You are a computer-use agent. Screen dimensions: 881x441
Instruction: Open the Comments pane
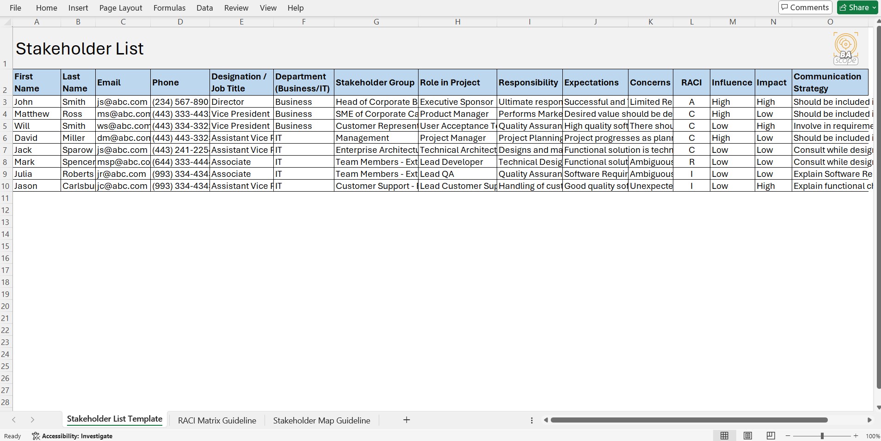pos(805,7)
